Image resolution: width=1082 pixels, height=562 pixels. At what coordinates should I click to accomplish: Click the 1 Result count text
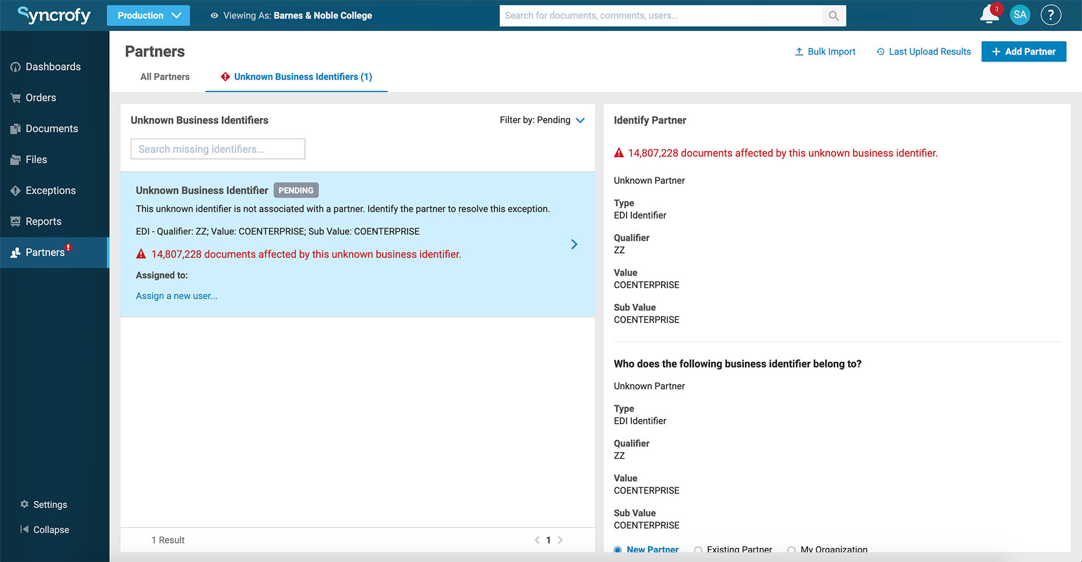pyautogui.click(x=168, y=540)
